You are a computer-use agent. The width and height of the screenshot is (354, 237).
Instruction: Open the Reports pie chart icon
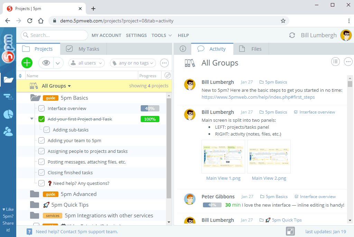click(8, 114)
